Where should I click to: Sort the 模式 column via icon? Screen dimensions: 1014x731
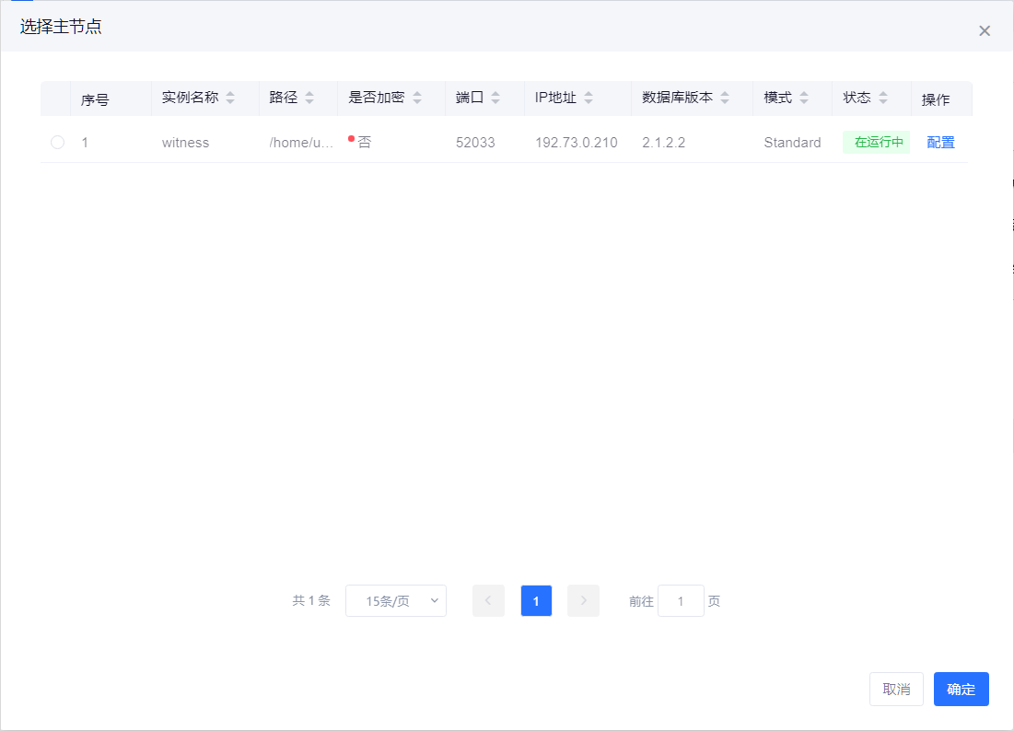coord(804,98)
